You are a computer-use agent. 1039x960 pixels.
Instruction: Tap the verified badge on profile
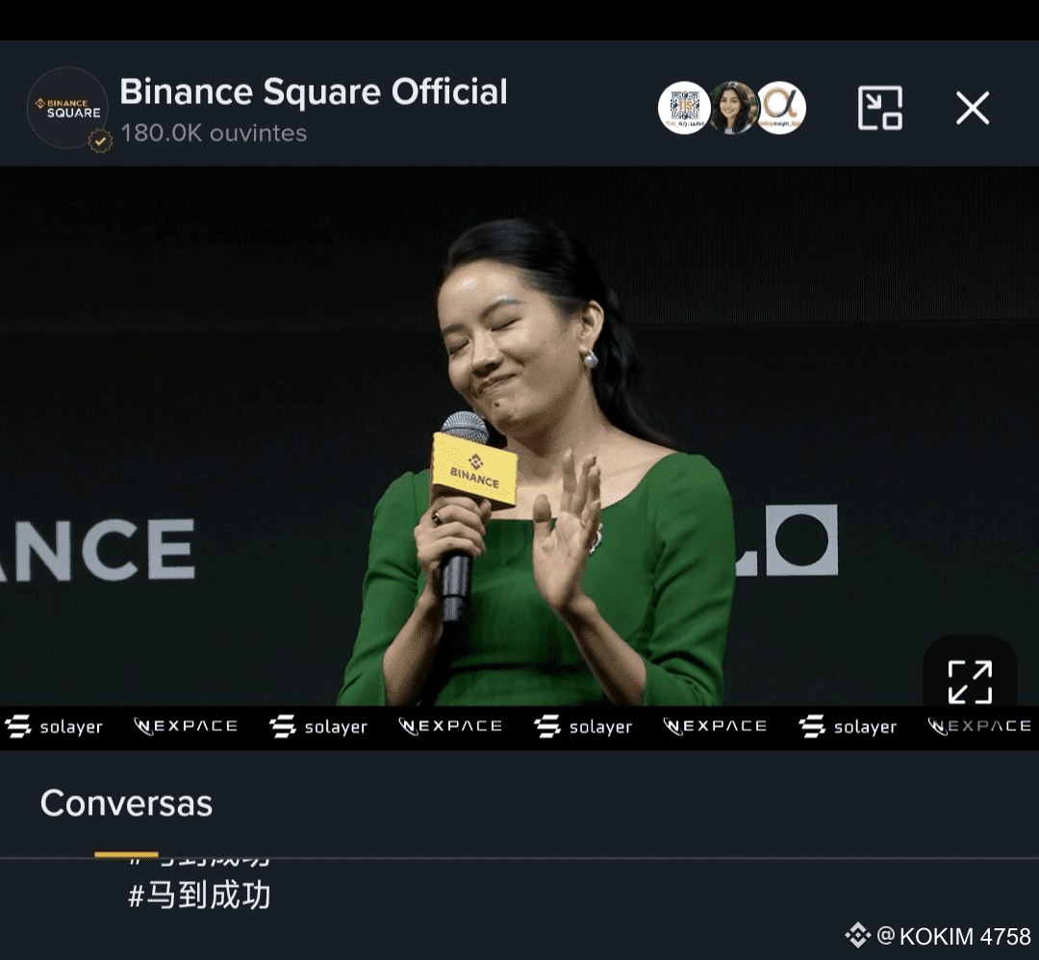100,141
